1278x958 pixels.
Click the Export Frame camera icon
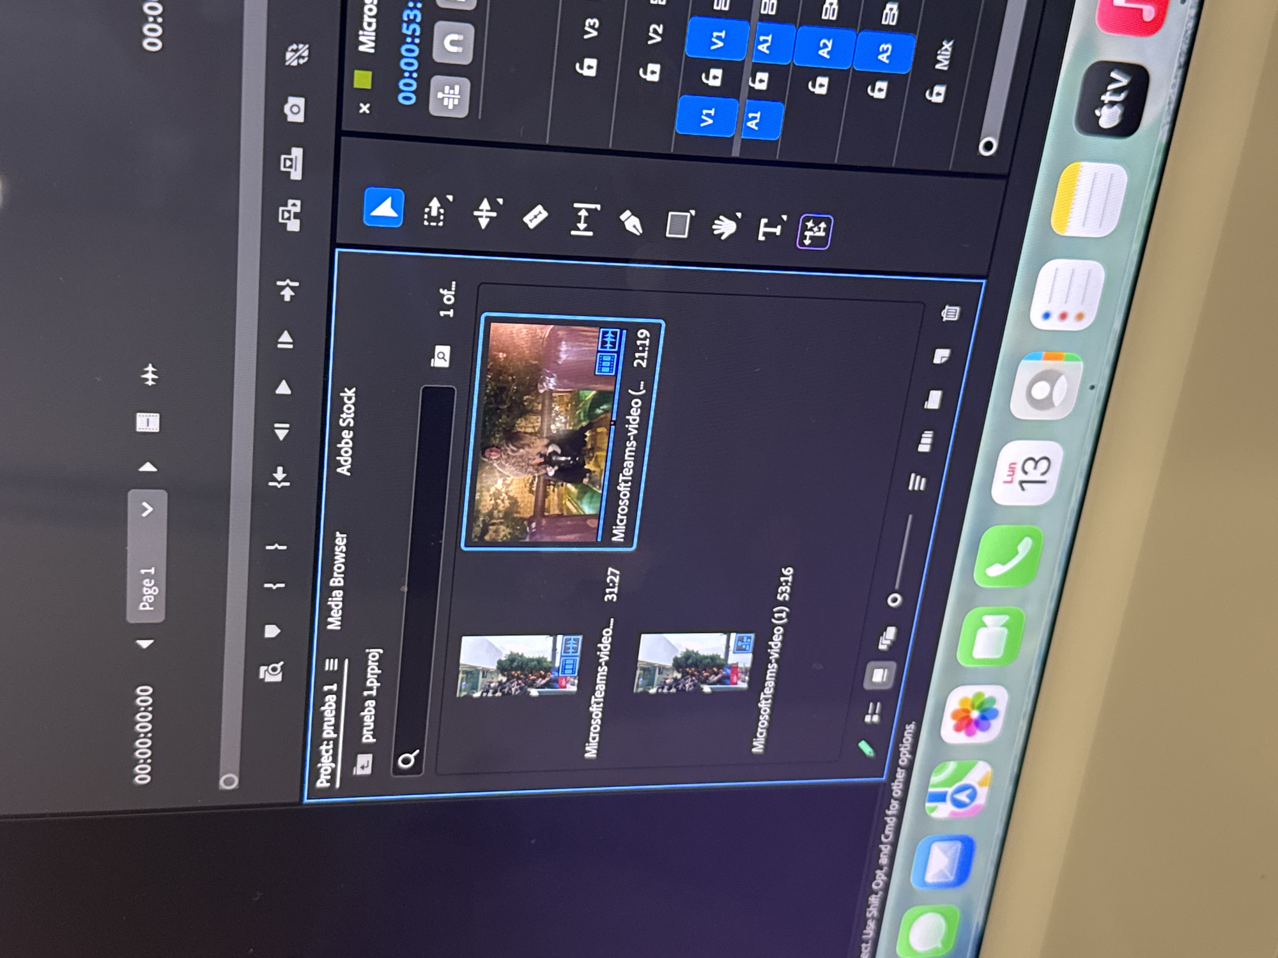[x=294, y=110]
